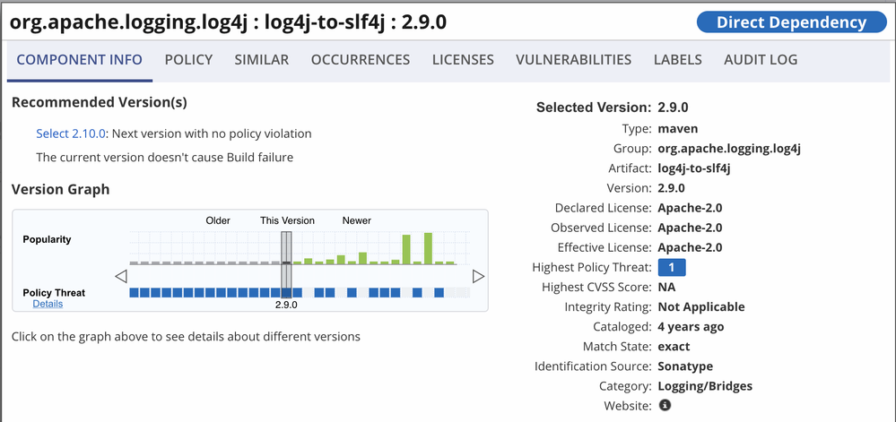Click the Identification Source value Sonatype
The height and width of the screenshot is (422, 896).
(x=686, y=366)
